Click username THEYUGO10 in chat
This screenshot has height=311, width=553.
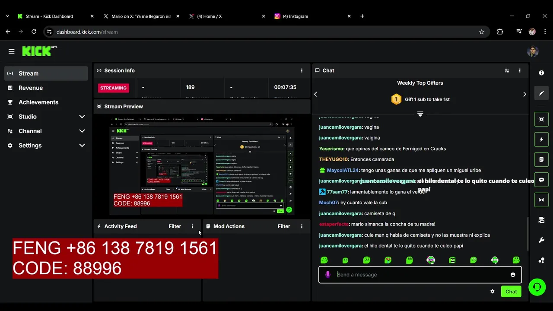click(x=334, y=159)
